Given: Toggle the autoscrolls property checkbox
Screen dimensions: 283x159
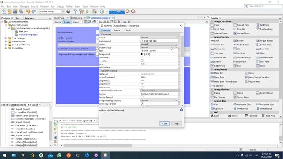Looking at the screenshot, I should (x=142, y=87).
